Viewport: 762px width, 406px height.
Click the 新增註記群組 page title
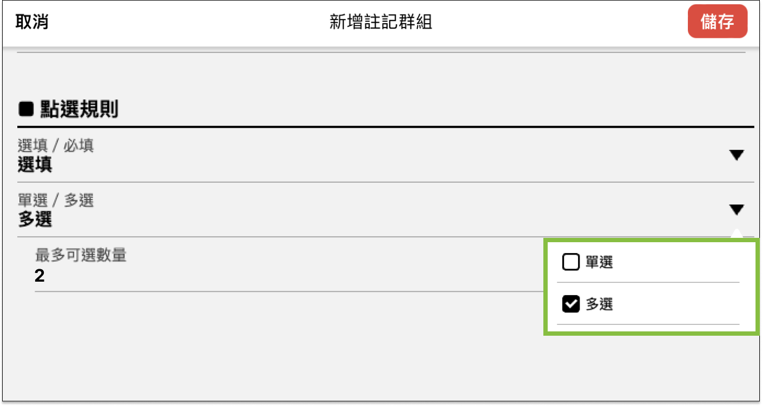tap(380, 22)
